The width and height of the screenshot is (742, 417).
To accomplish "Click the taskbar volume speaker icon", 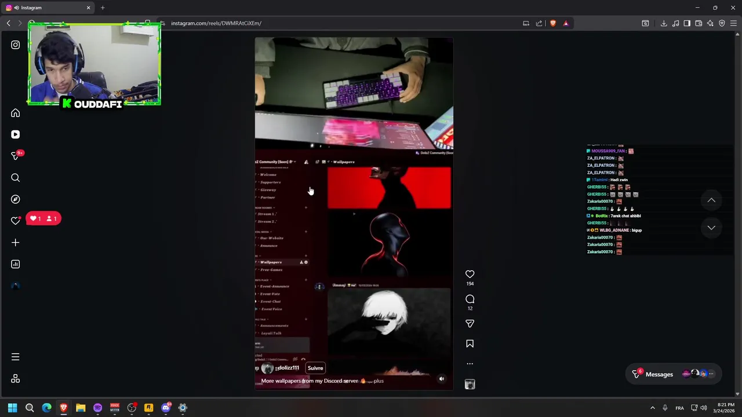I will (x=704, y=408).
